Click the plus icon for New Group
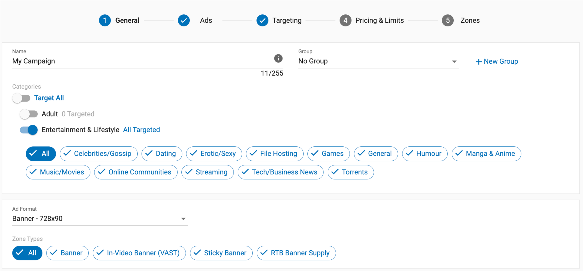Screen dimensions: 583x271 pyautogui.click(x=478, y=62)
